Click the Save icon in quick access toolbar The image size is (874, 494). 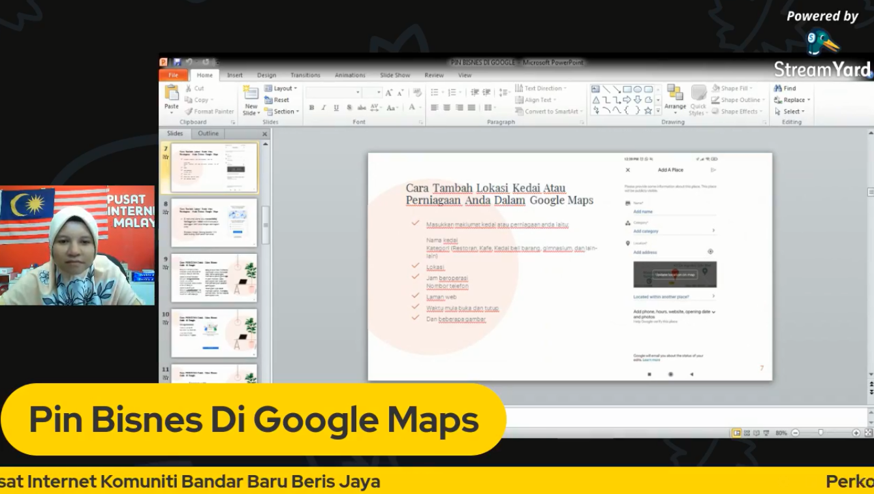[x=177, y=63]
